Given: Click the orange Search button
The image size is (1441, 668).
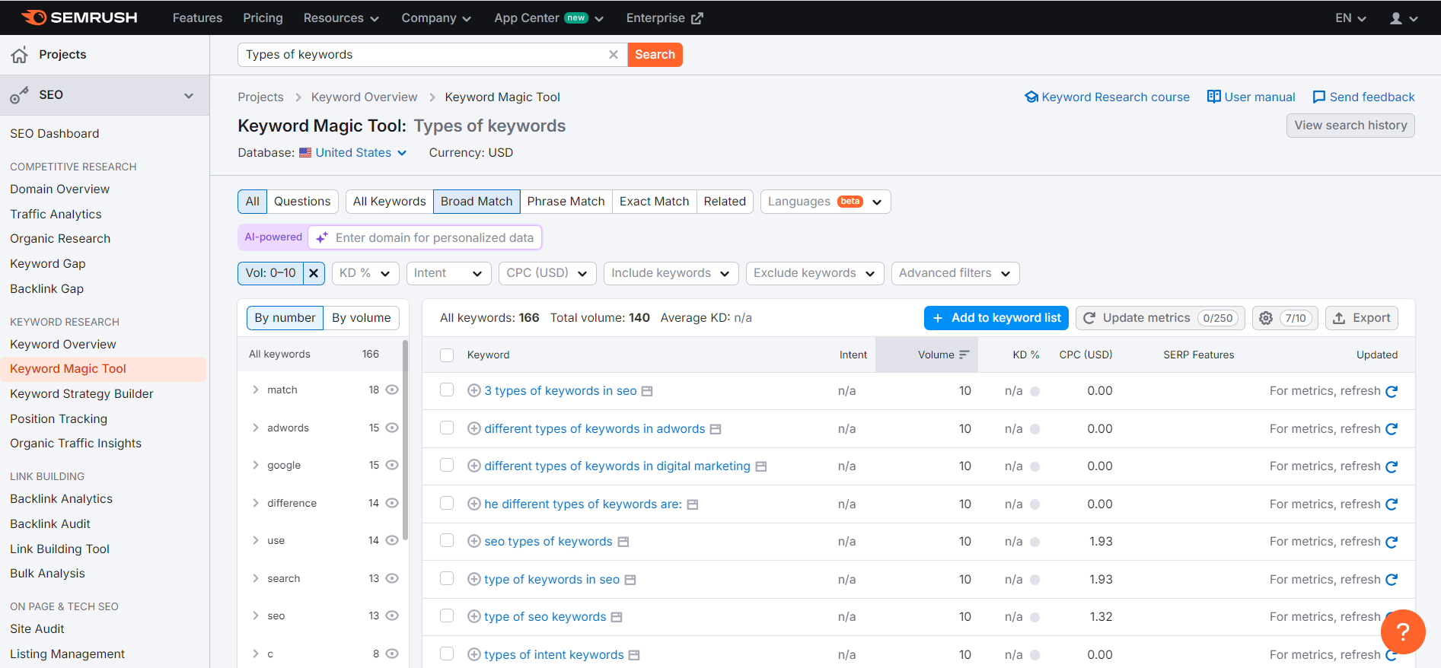Looking at the screenshot, I should [x=655, y=55].
